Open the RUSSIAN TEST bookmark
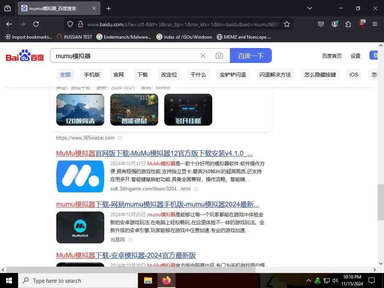The width and height of the screenshot is (384, 288). 75,37
